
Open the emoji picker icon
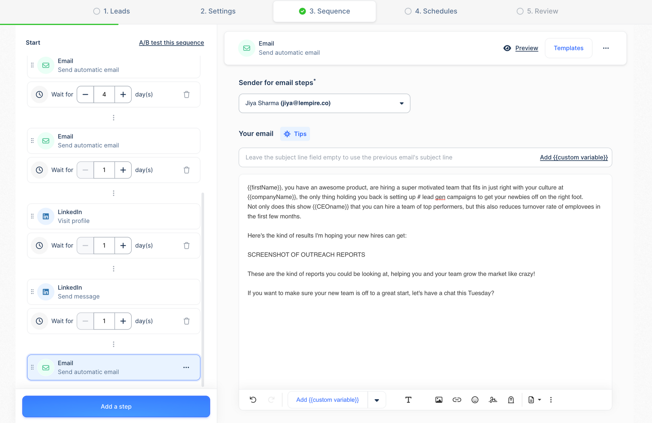pos(475,400)
